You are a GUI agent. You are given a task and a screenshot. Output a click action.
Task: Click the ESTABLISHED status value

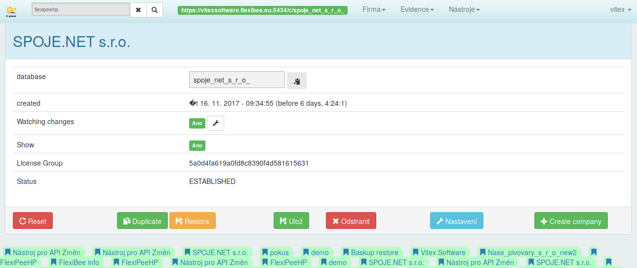[212, 181]
